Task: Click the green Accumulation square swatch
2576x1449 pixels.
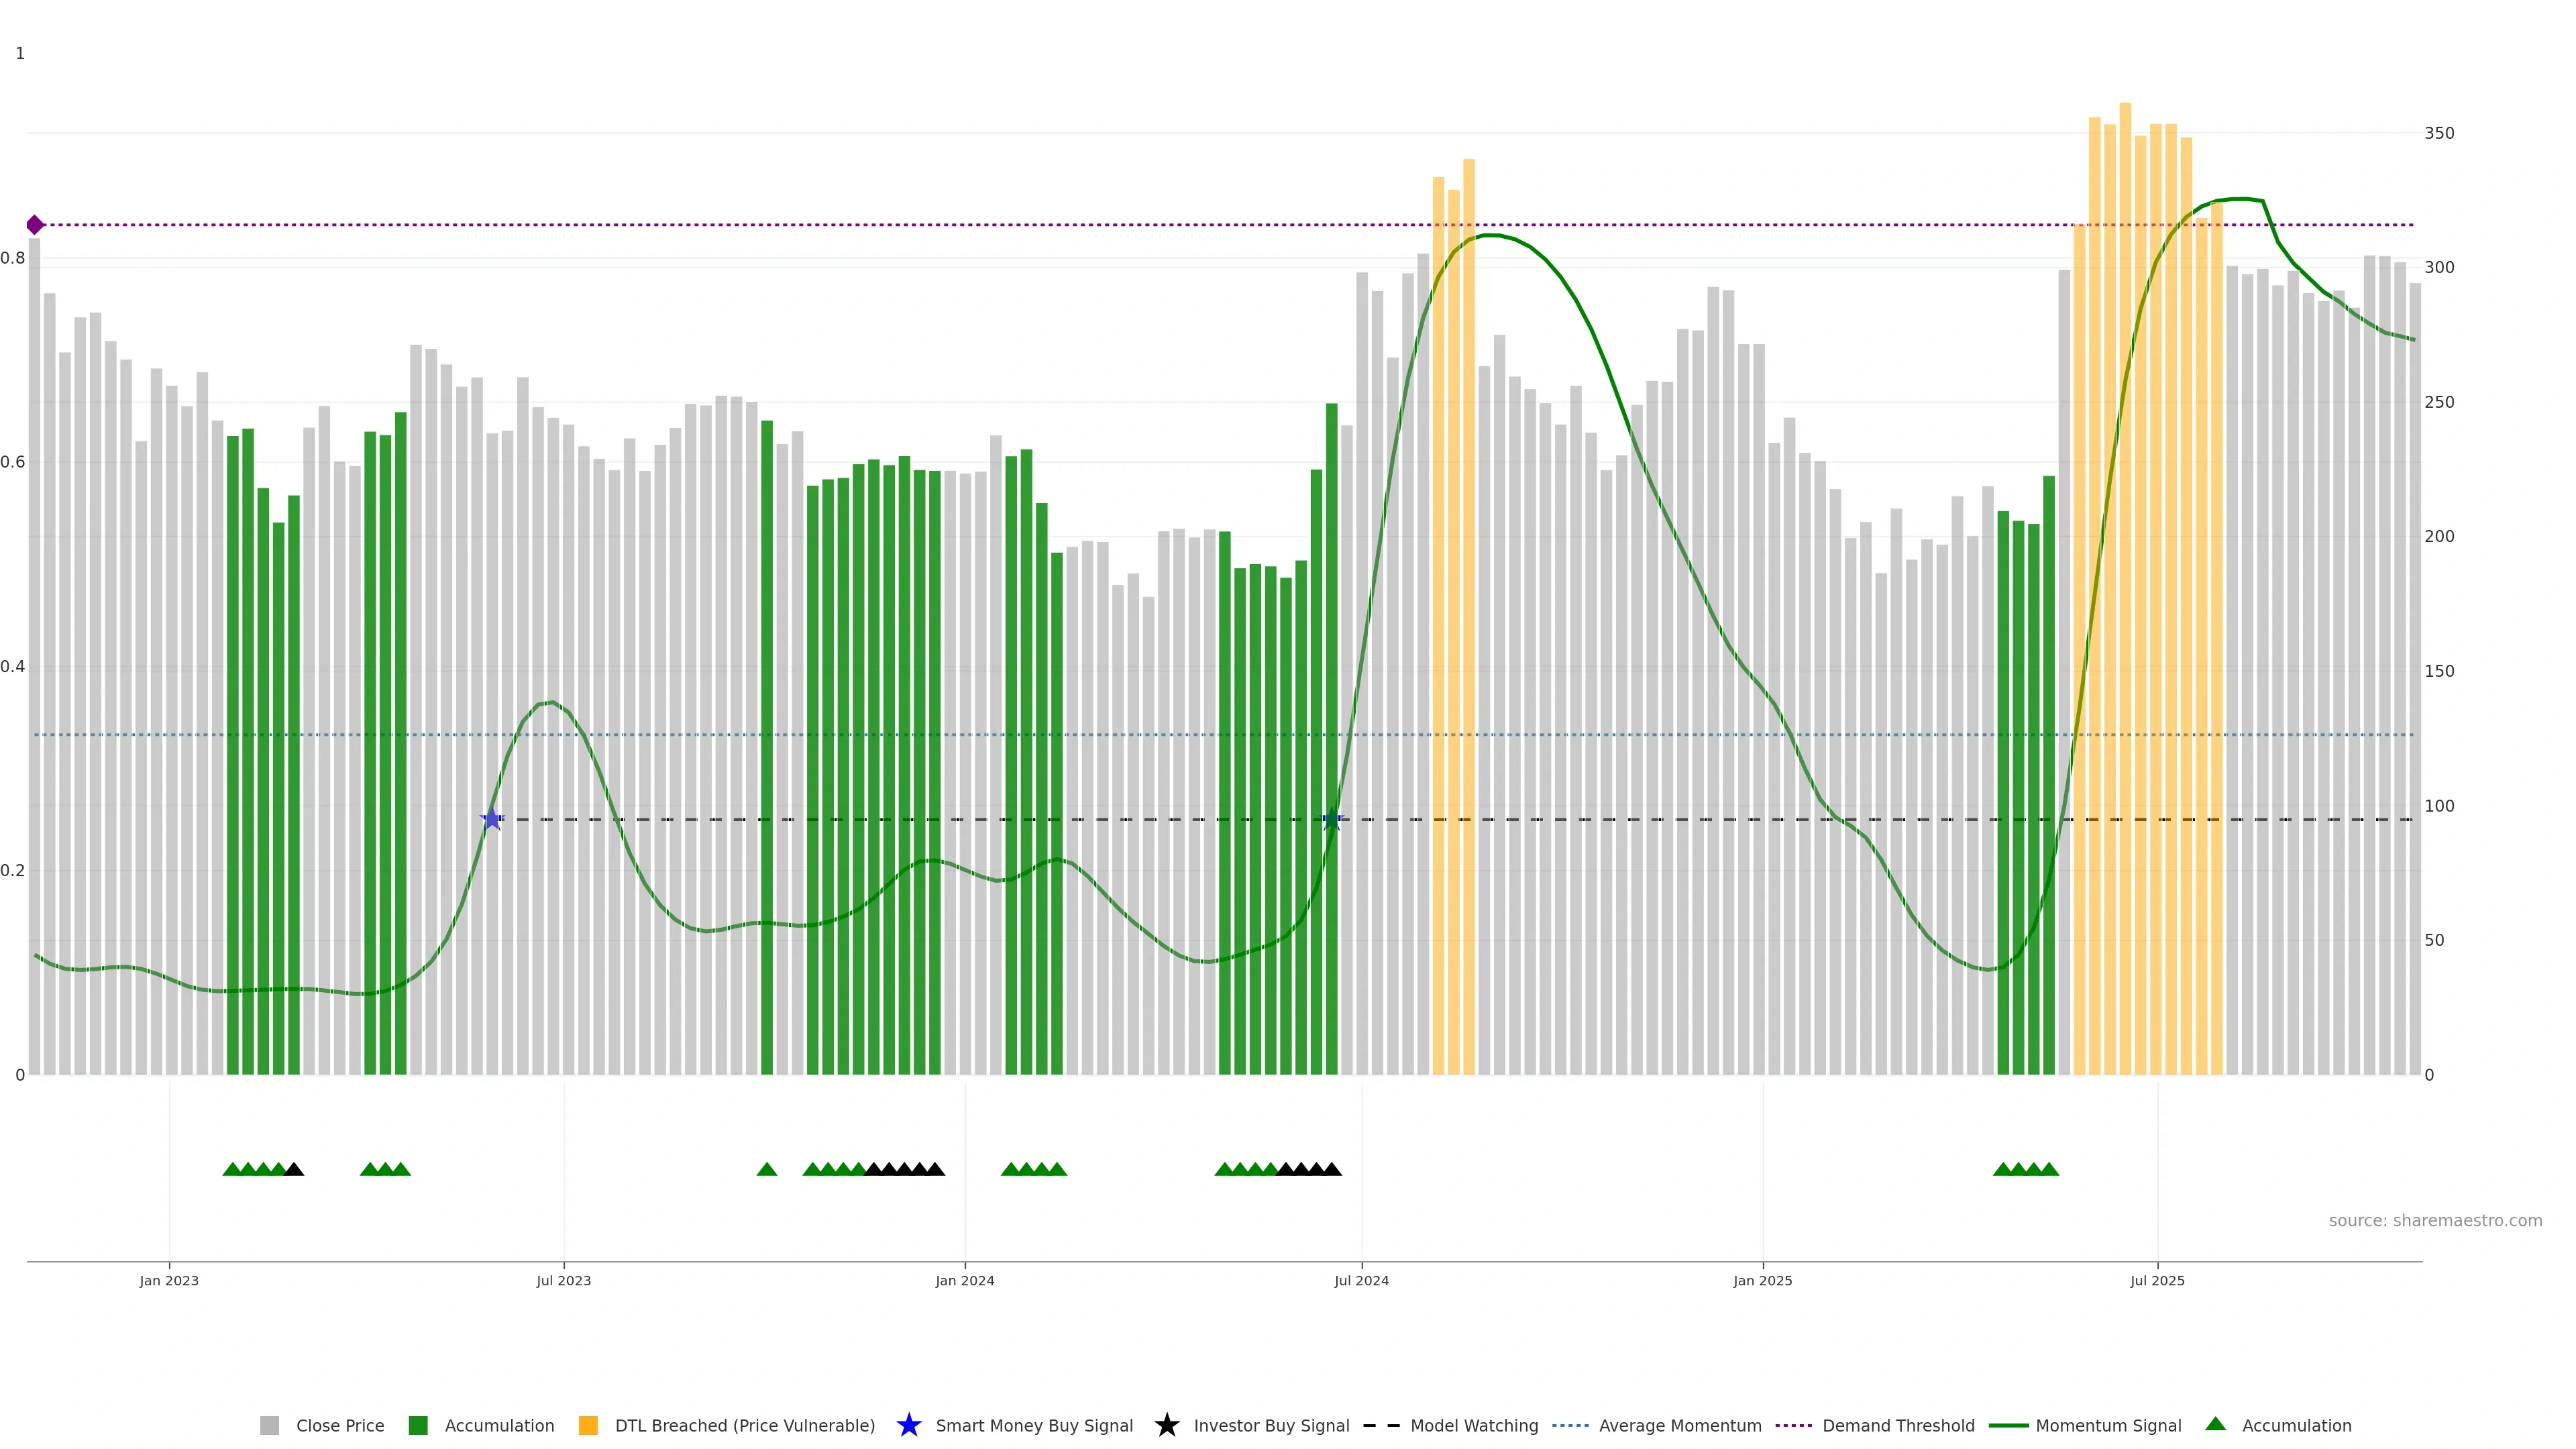Action: [x=418, y=1426]
